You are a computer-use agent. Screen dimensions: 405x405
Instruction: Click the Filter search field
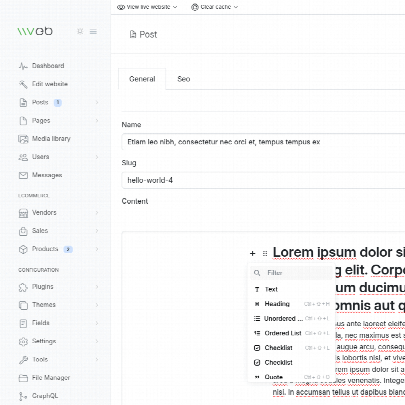297,273
